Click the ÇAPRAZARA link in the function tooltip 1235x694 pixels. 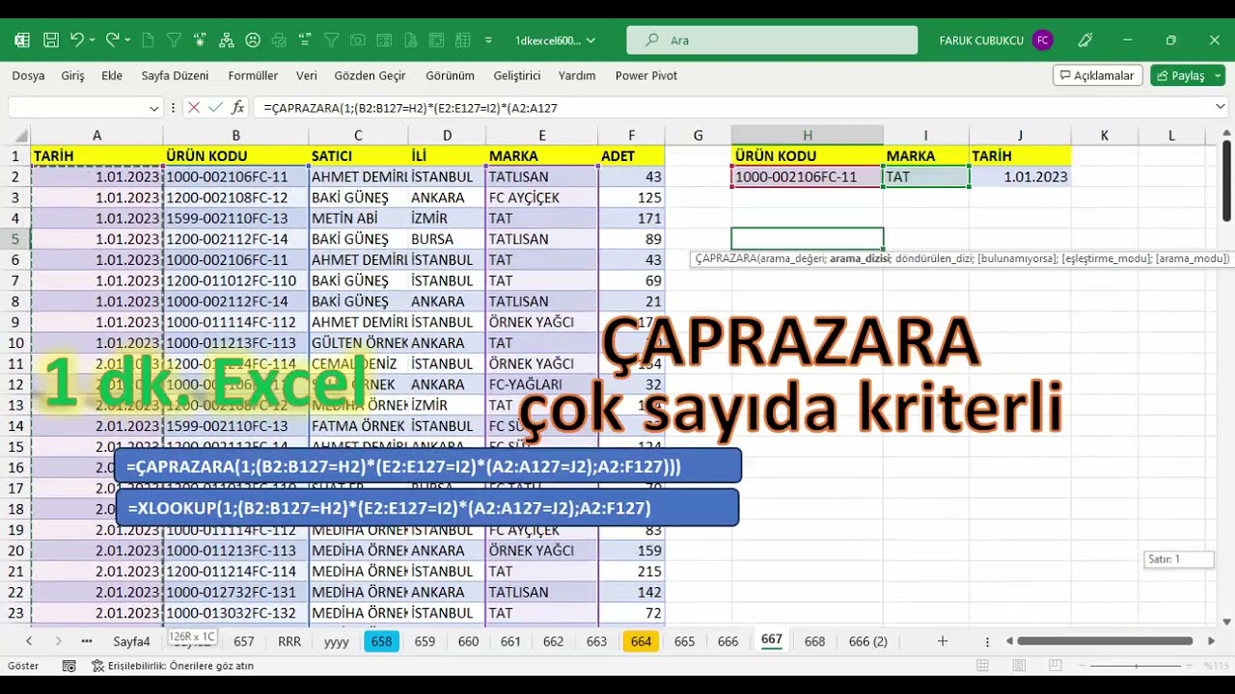click(x=726, y=258)
